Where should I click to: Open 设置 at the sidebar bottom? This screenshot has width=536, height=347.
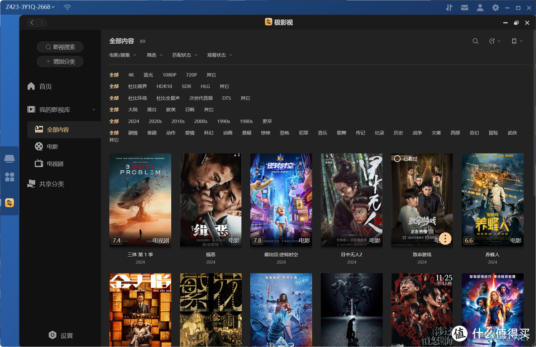point(61,336)
